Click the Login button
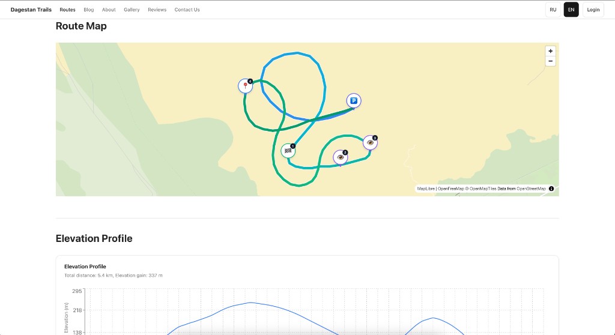Screen dimensions: 615x335 tap(593, 10)
